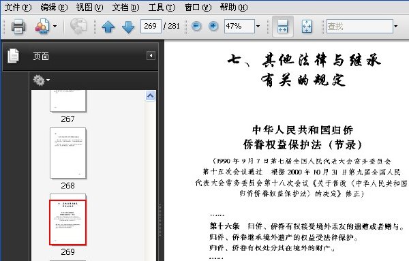
Task: Click the title line 侨眷权益保护法（节录）
Action: (x=303, y=144)
